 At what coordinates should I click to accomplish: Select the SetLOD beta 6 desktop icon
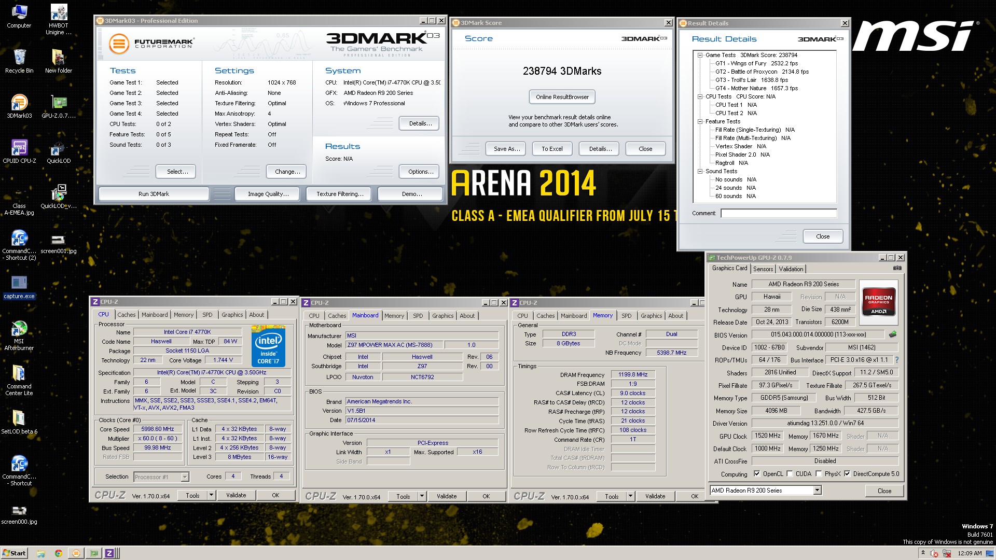click(x=19, y=422)
